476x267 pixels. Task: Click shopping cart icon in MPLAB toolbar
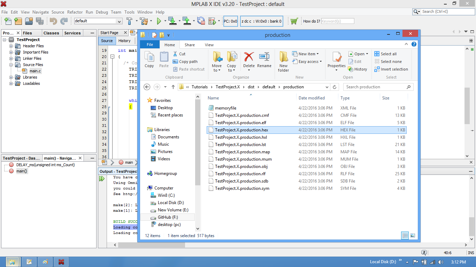click(294, 21)
